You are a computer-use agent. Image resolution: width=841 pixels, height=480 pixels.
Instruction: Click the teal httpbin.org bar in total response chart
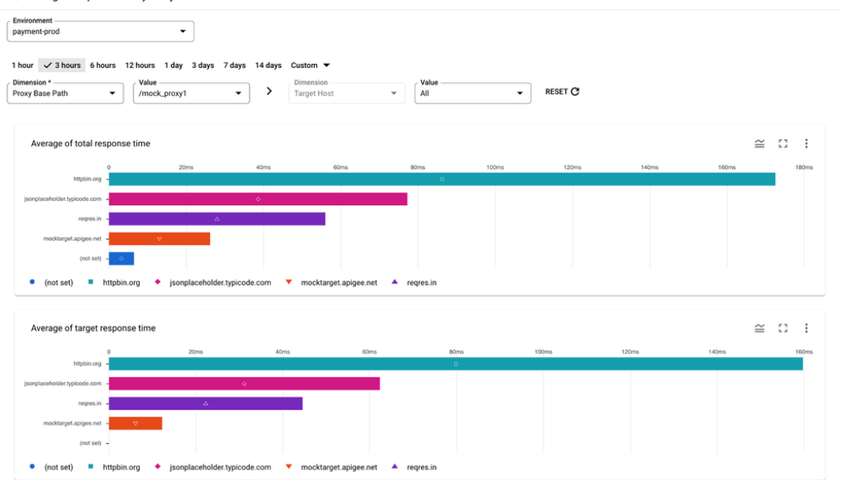(x=442, y=179)
